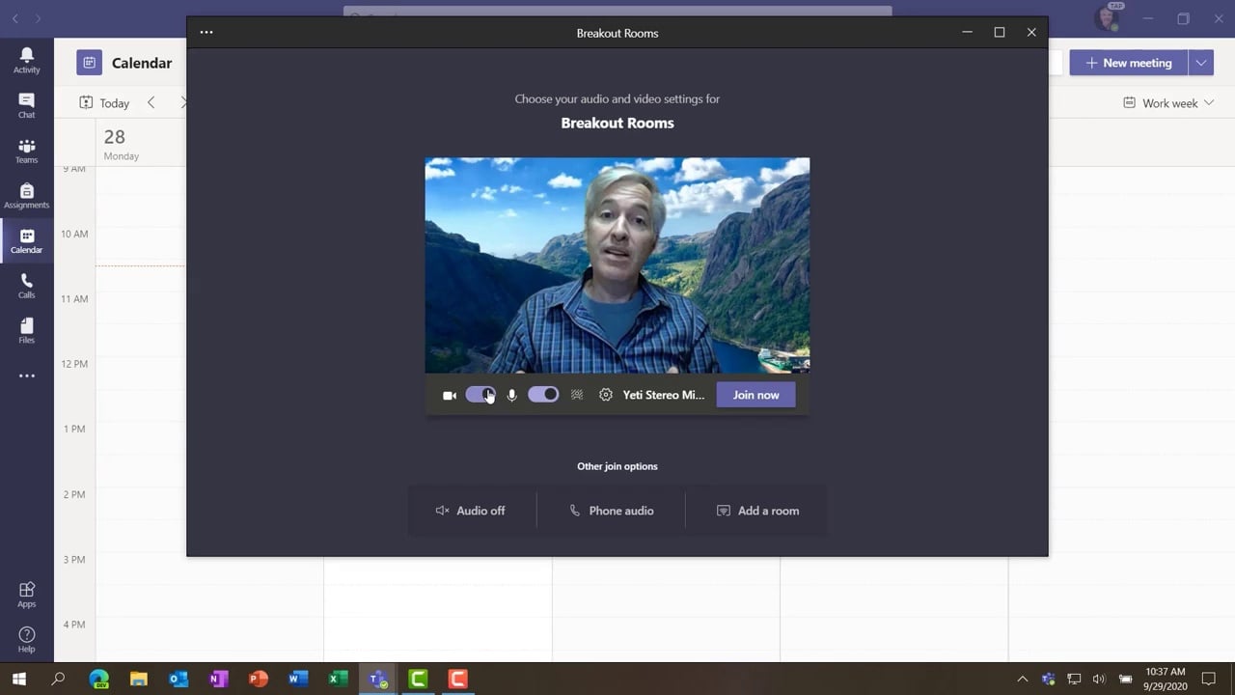
Task: Click Join now button
Action: click(x=755, y=395)
